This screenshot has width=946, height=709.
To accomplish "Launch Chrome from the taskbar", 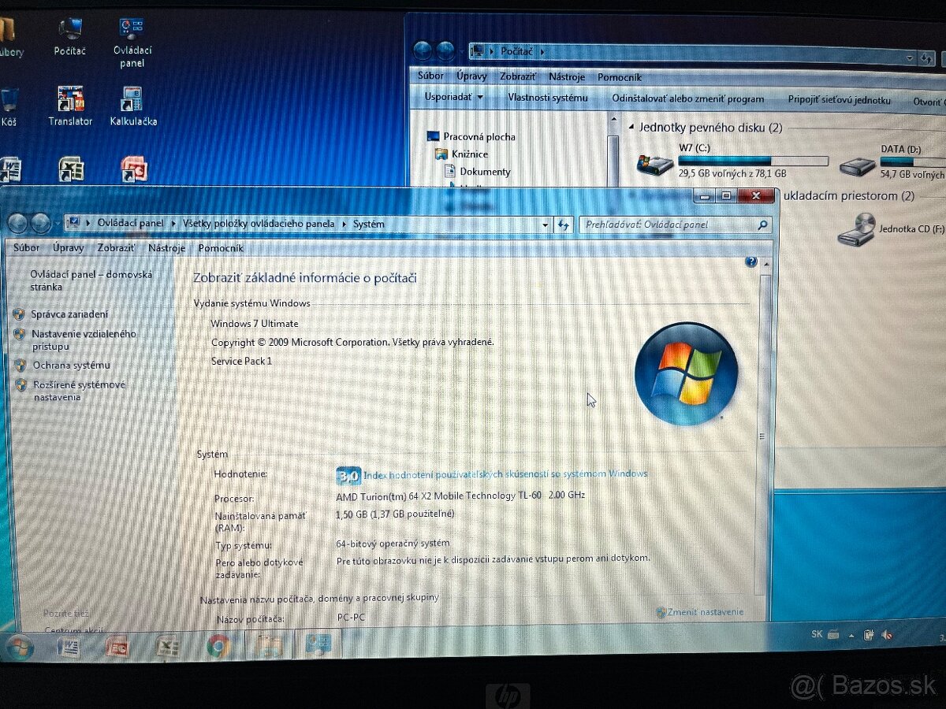I will click(x=218, y=647).
